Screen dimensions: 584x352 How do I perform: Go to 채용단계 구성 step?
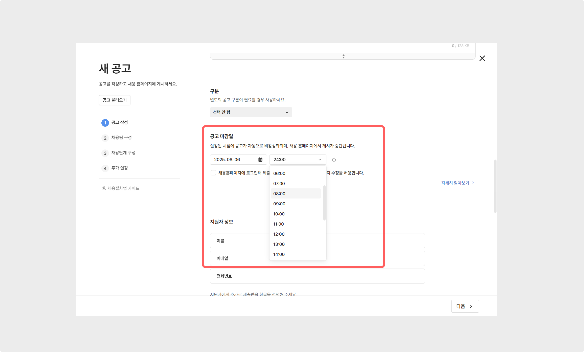coord(123,153)
